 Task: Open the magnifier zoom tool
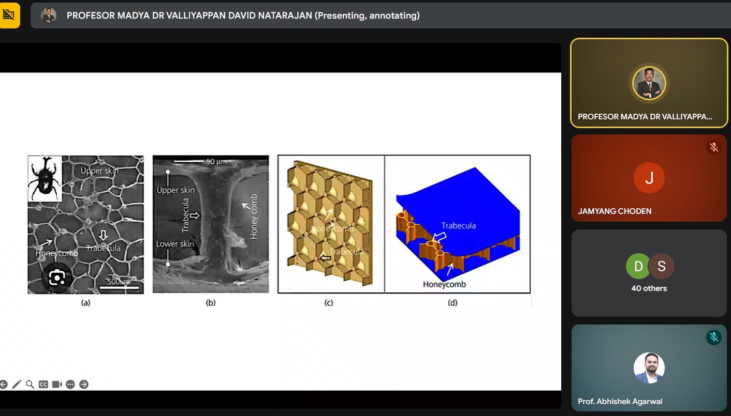coord(30,384)
